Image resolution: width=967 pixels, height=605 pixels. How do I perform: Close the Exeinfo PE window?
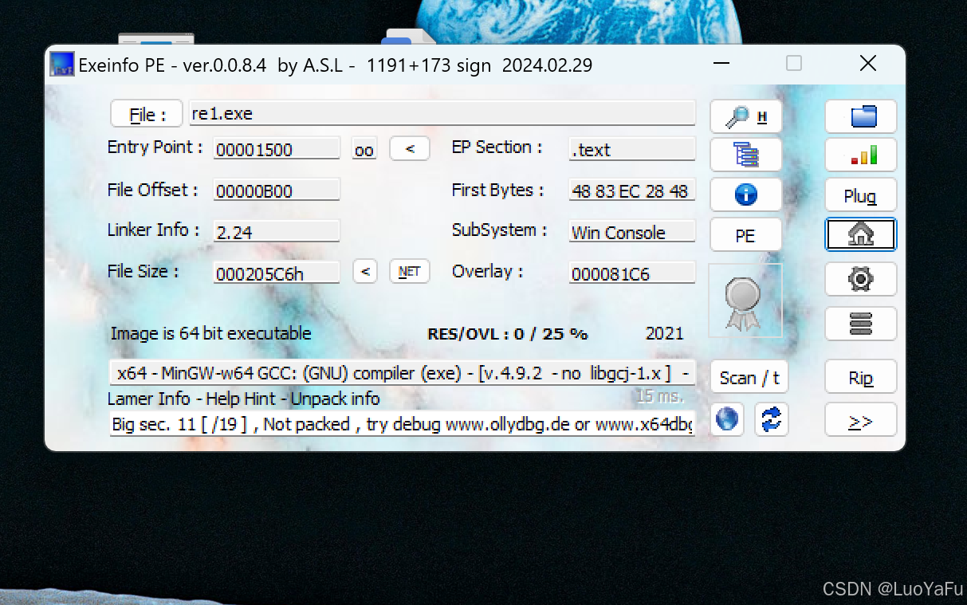(x=868, y=64)
